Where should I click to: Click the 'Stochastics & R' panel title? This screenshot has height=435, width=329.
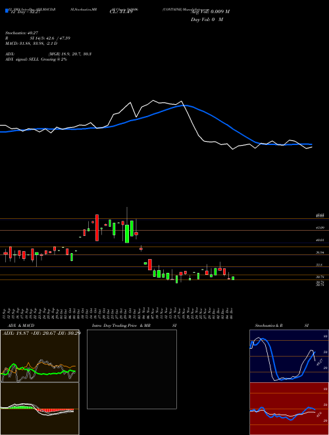pos(269,326)
